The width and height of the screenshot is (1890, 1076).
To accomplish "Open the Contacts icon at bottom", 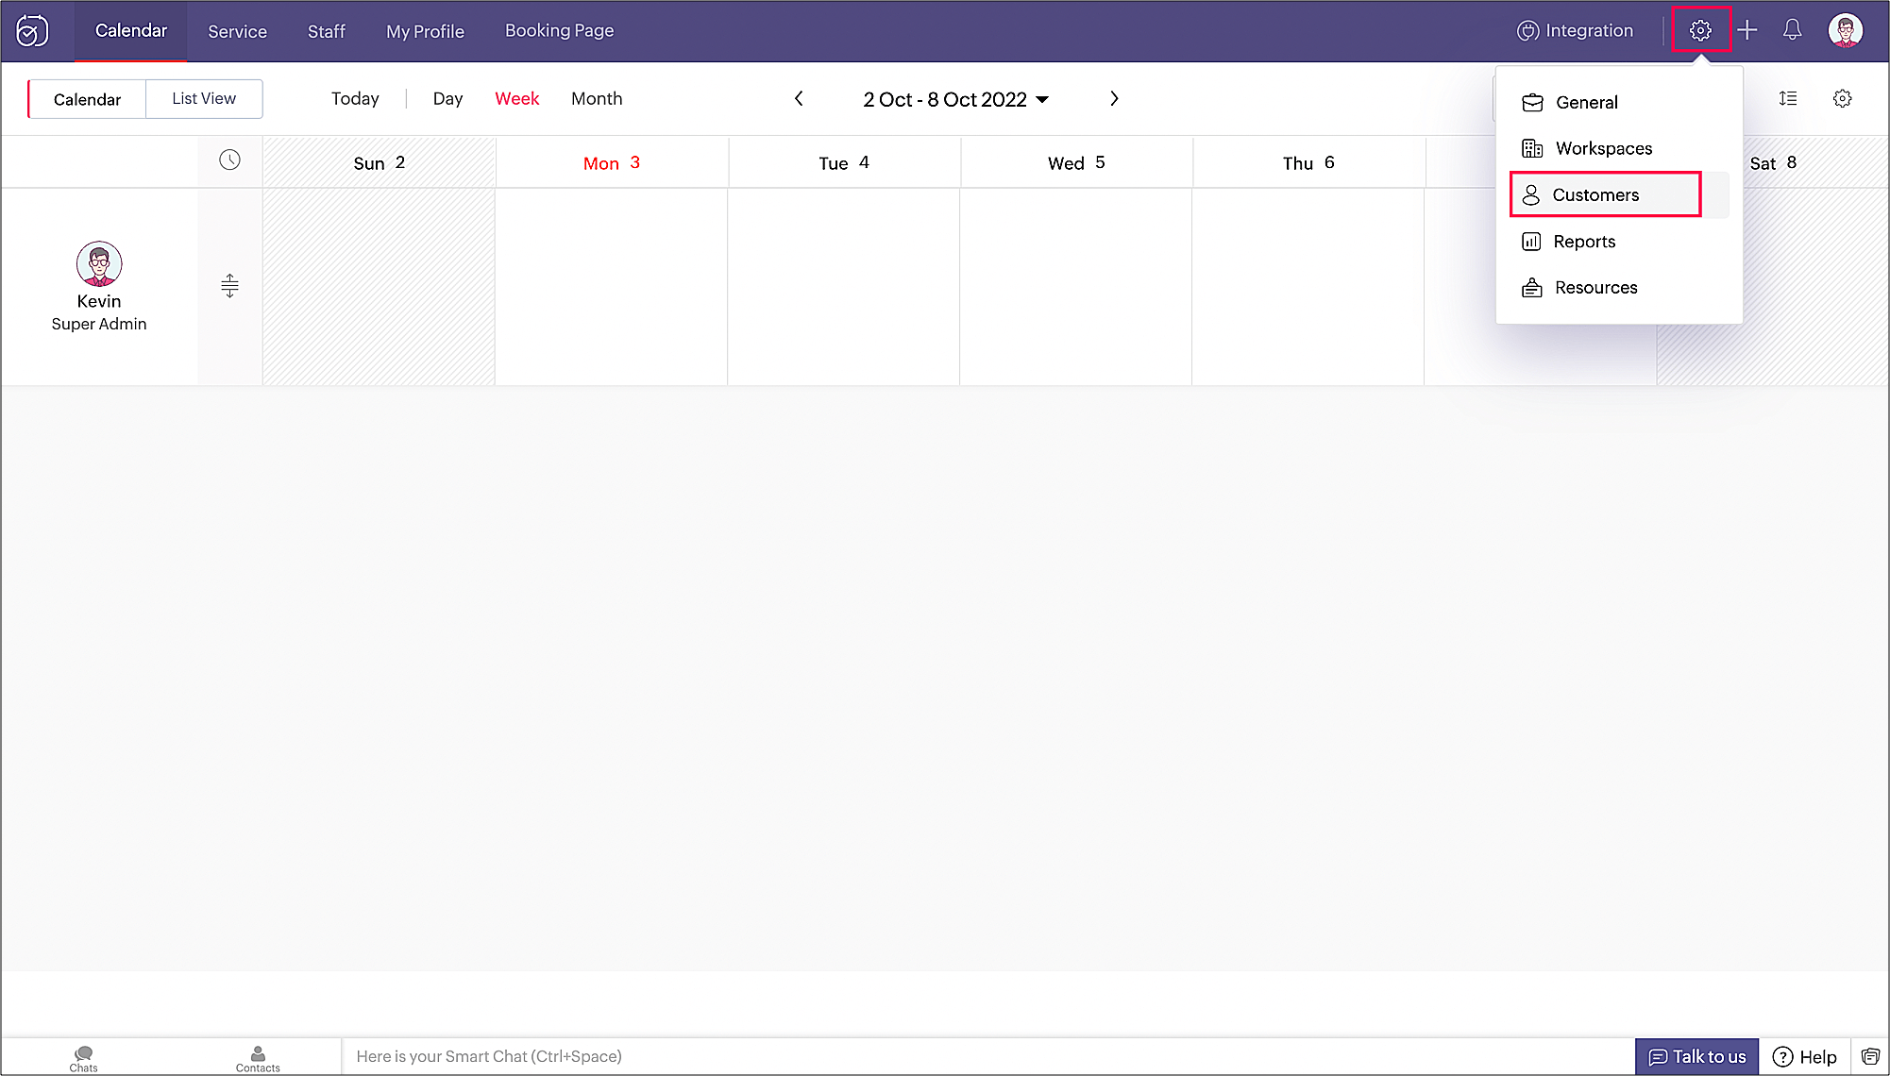I will 258,1057.
